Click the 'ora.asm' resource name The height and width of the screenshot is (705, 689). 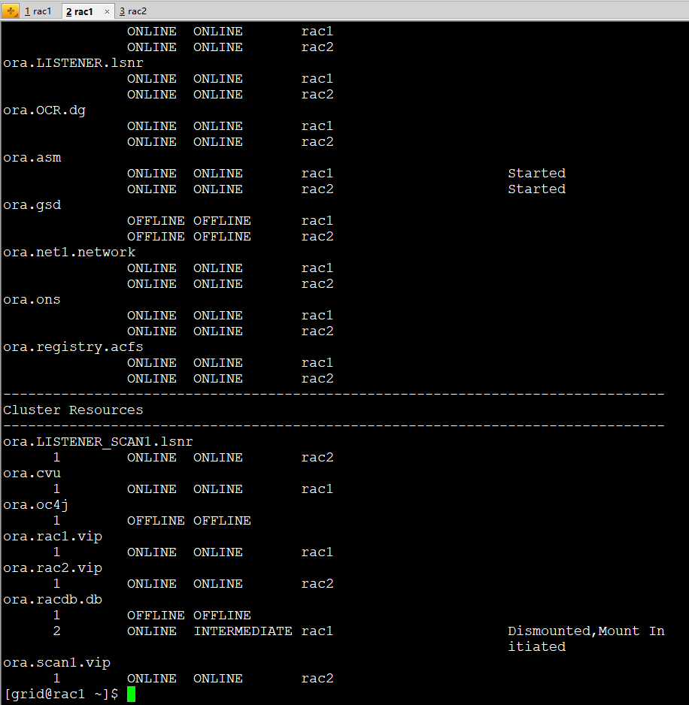click(x=32, y=158)
